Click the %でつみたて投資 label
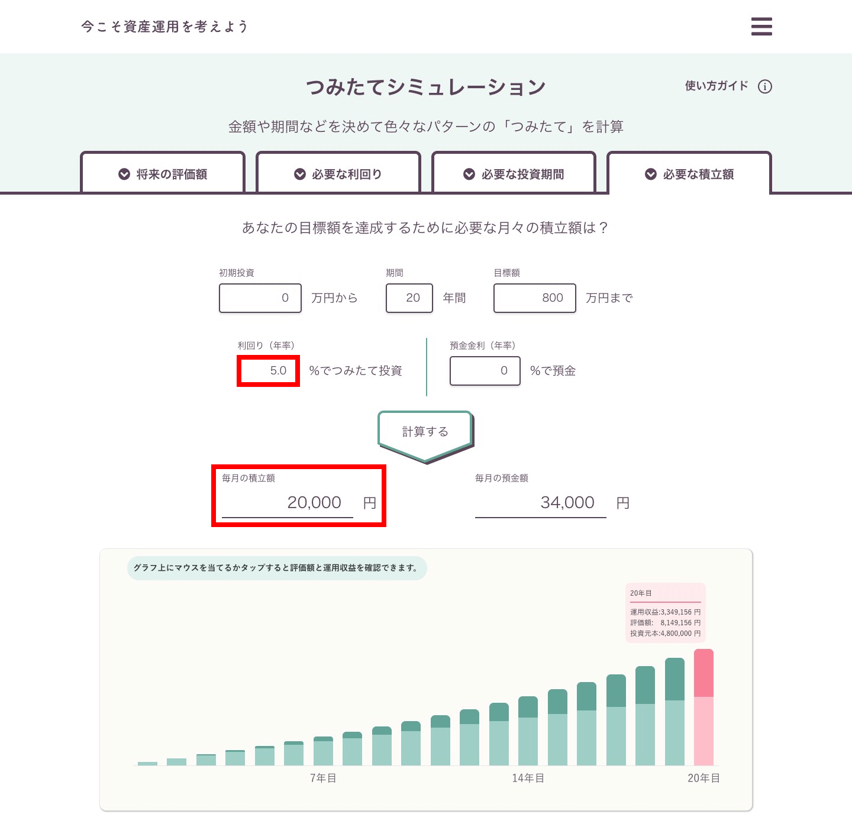The width and height of the screenshot is (852, 827). pos(356,371)
